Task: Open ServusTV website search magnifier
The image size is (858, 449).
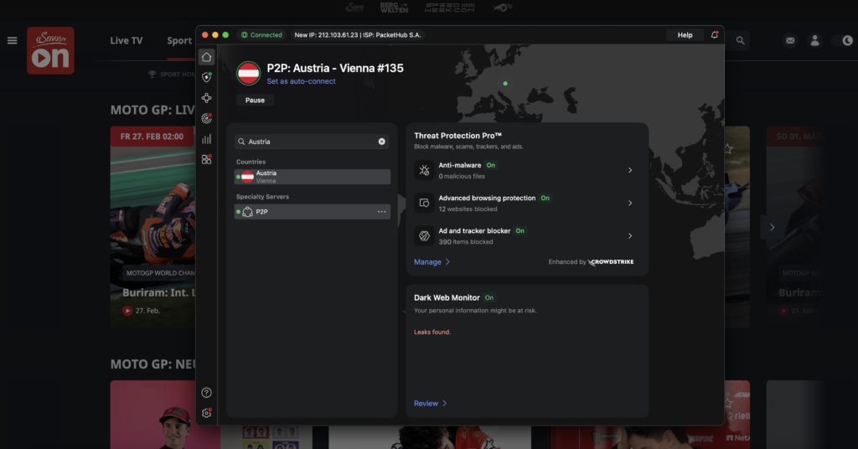Action: tap(741, 40)
